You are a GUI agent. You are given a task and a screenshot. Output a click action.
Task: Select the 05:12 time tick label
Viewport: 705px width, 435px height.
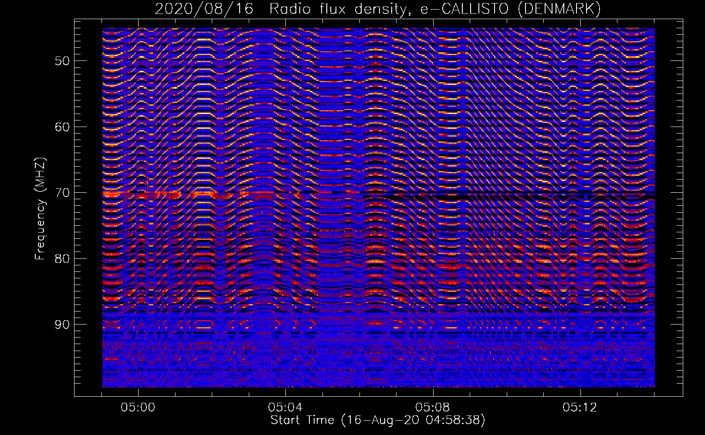(580, 408)
